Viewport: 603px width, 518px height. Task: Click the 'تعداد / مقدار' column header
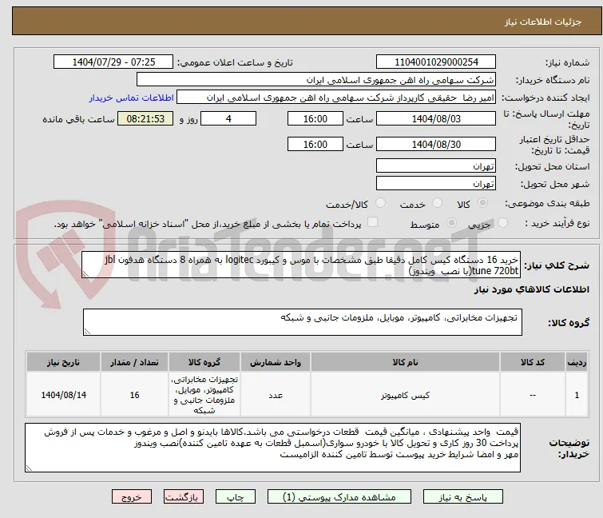[x=134, y=363]
